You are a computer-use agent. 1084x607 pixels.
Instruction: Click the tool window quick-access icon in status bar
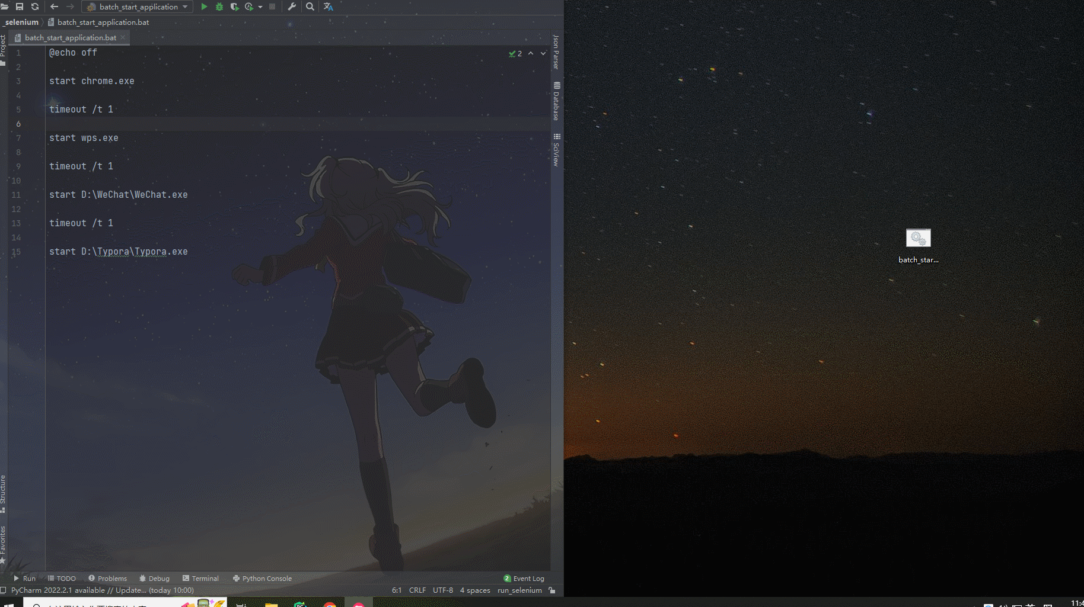coord(4,590)
